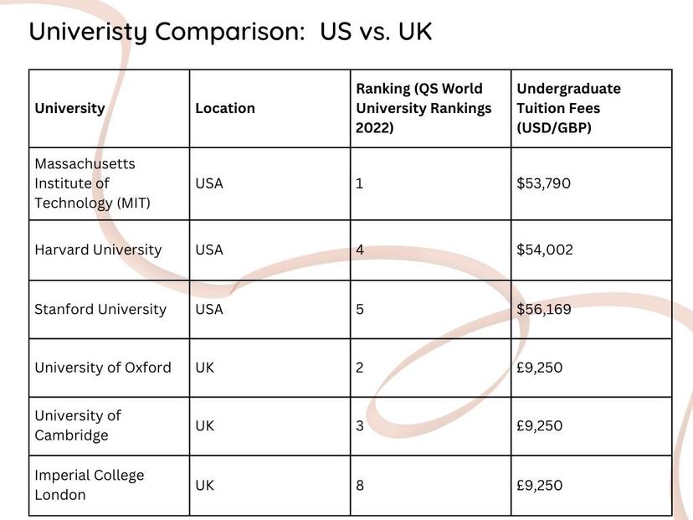The height and width of the screenshot is (520, 693).
Task: Click the 'USA' location cell for Harvard
Action: click(270, 250)
